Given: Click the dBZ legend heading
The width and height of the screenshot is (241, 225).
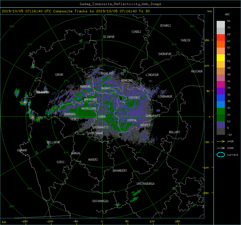Looking at the screenshot, I should tap(227, 14).
